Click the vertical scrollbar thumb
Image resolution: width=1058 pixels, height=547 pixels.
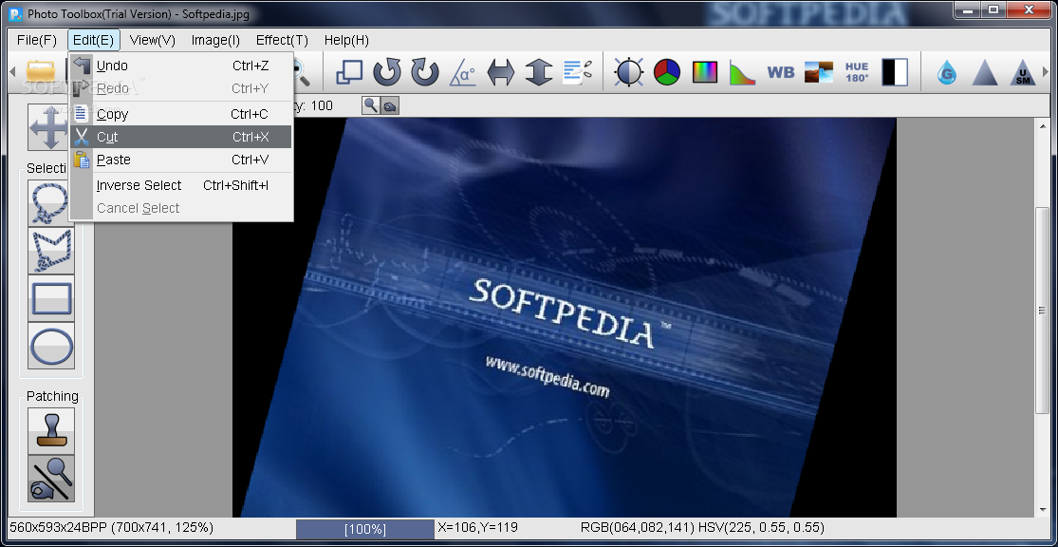click(x=1042, y=310)
